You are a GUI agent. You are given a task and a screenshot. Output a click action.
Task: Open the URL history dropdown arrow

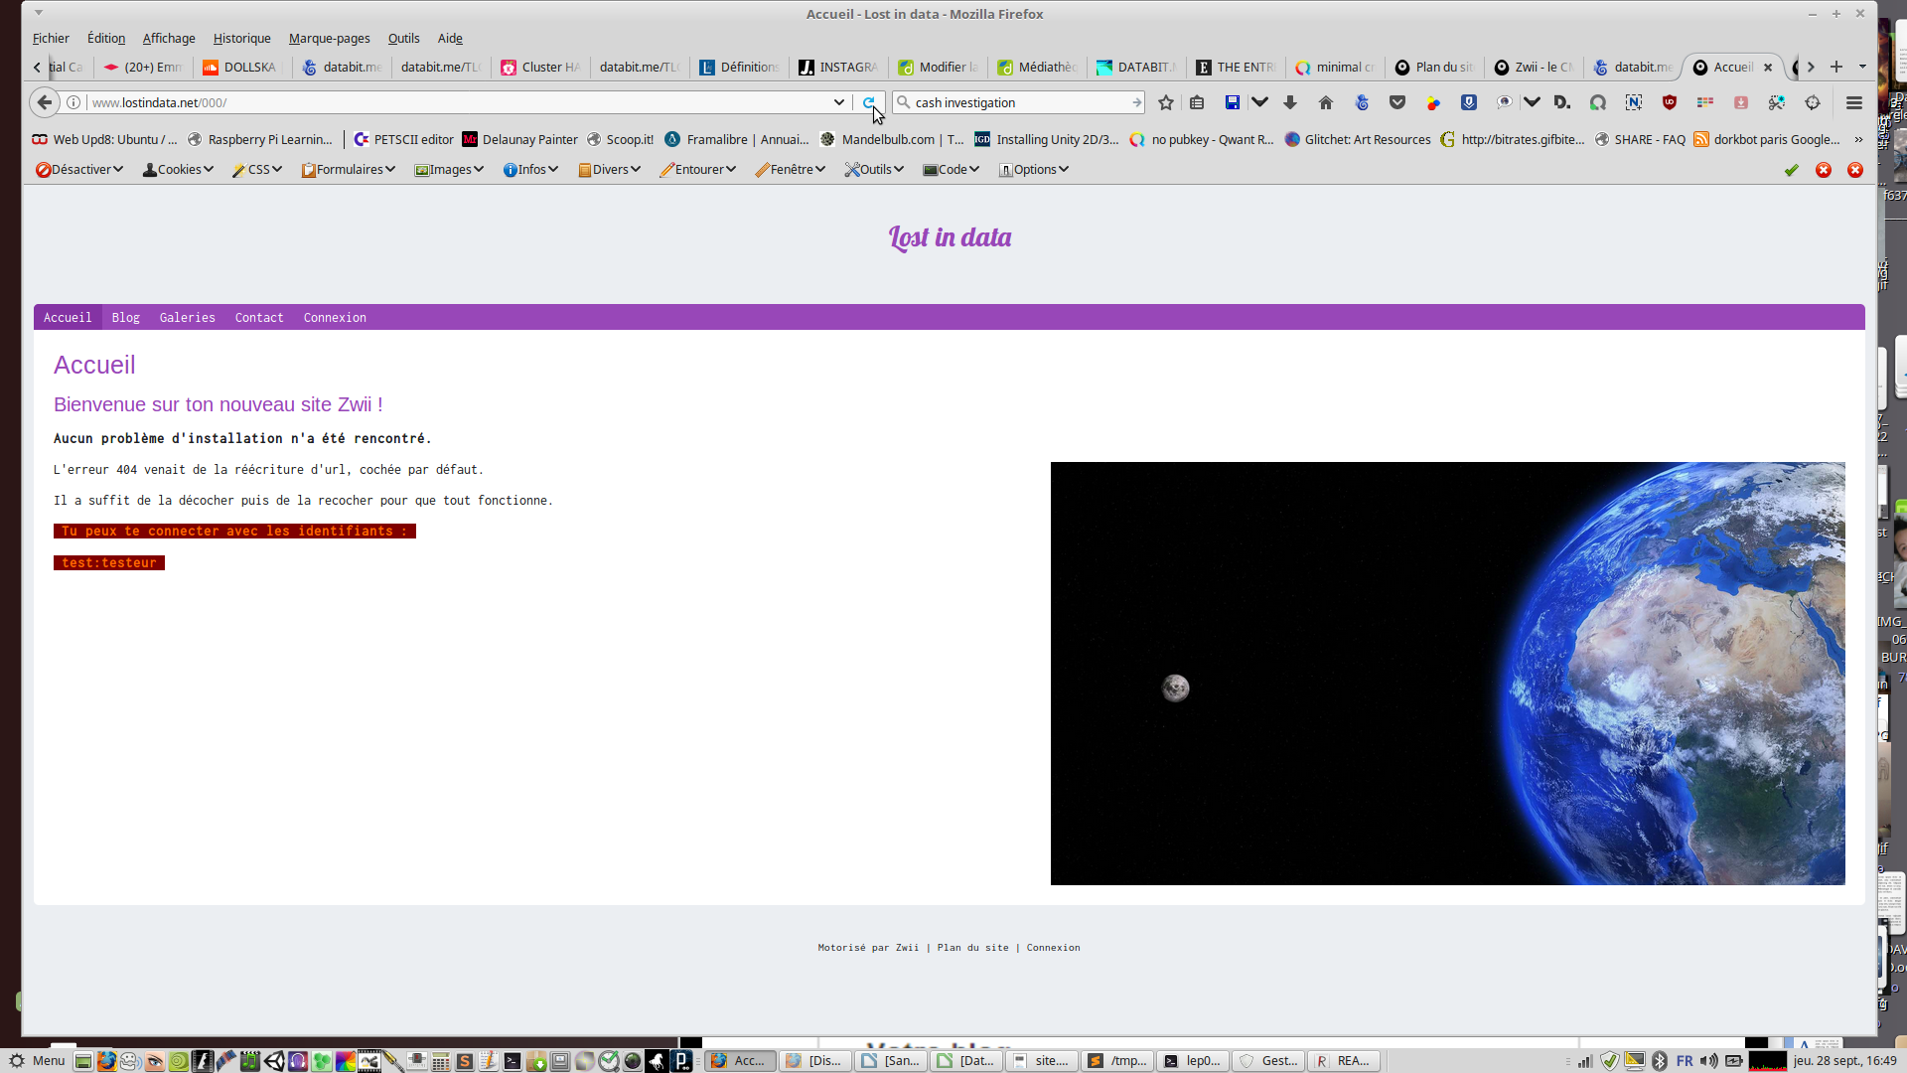click(838, 102)
